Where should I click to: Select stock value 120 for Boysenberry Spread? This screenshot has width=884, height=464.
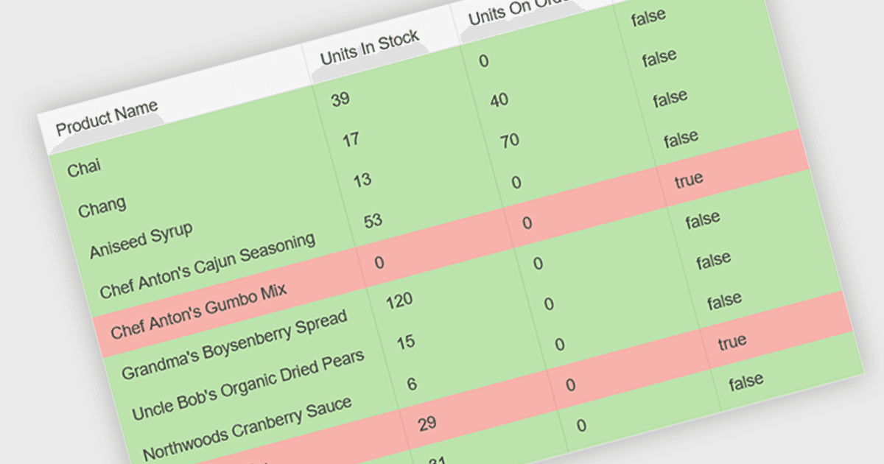399,300
